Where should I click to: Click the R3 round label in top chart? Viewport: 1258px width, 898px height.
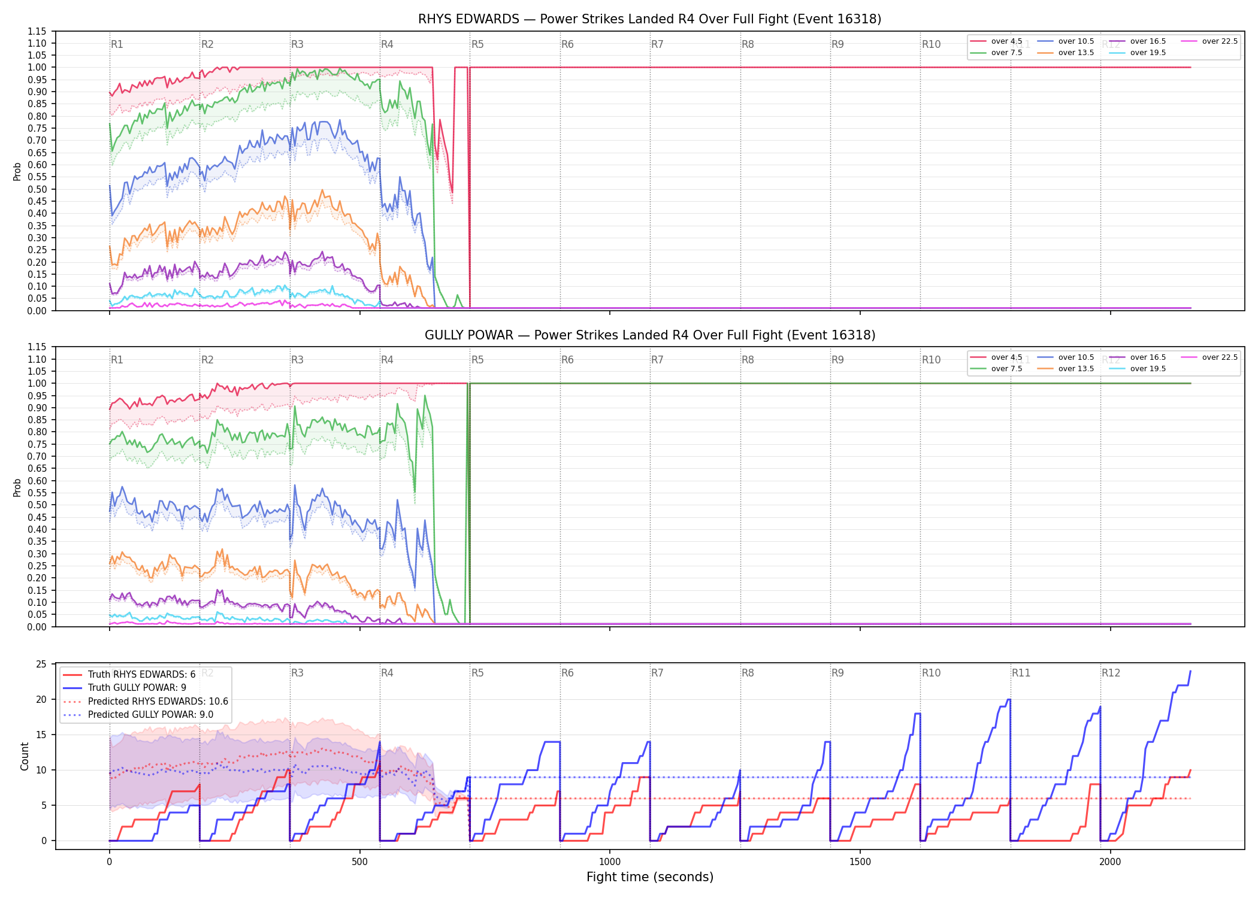coord(297,44)
